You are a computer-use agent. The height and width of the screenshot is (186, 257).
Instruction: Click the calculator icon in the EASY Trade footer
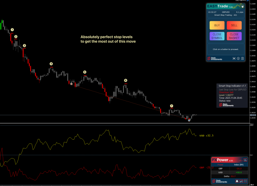[x=243, y=59]
